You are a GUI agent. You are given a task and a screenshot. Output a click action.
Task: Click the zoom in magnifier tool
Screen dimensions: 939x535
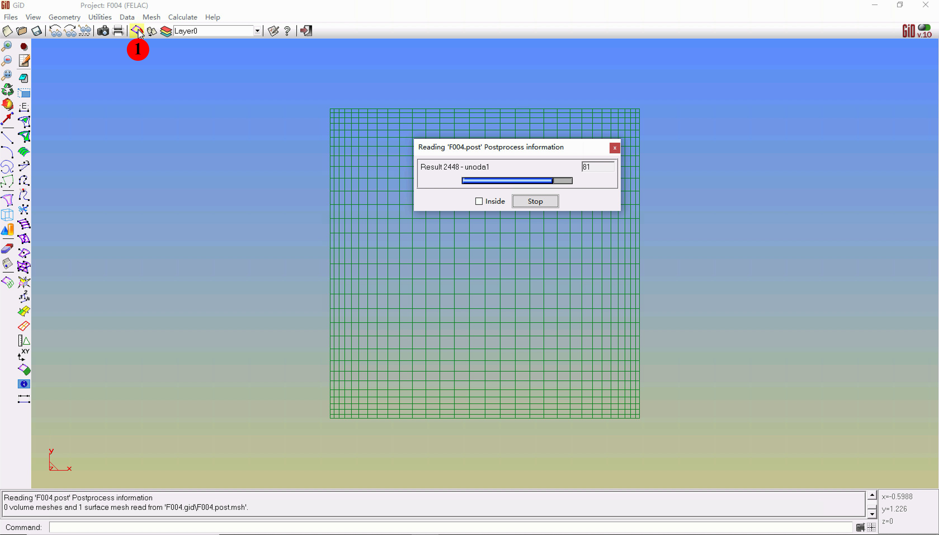pos(7,46)
